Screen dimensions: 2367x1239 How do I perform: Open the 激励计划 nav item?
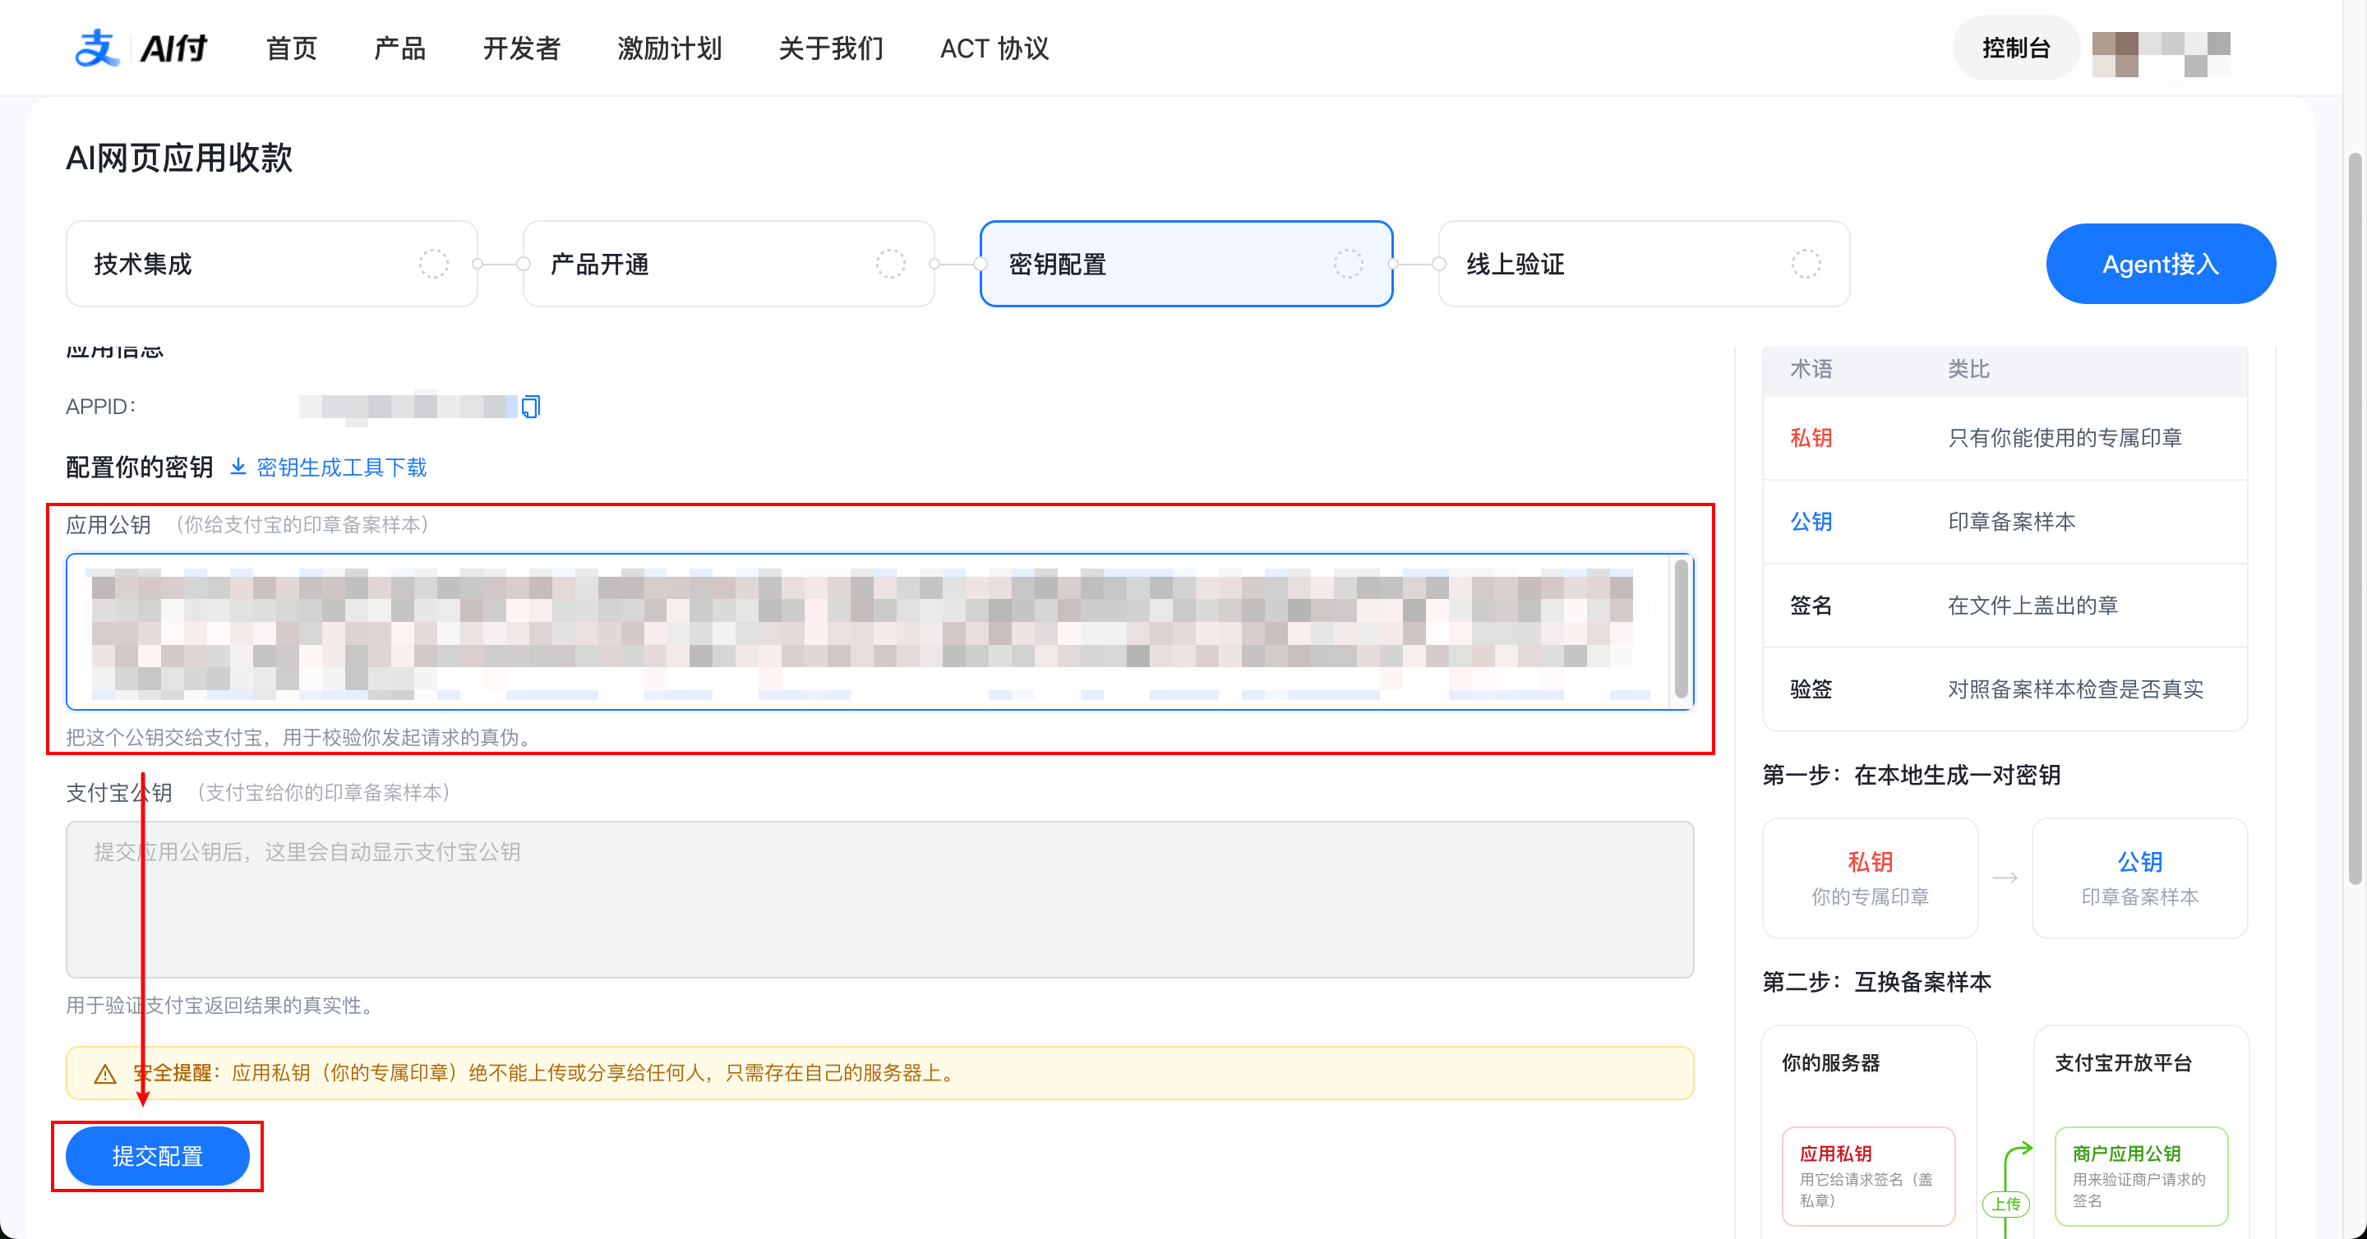tap(669, 48)
